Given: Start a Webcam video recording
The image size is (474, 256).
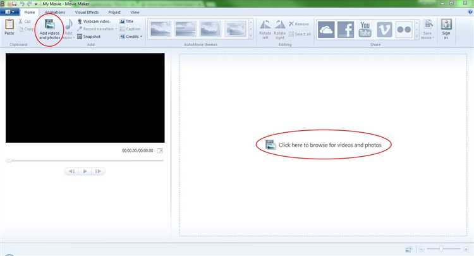Looking at the screenshot, I should point(94,21).
